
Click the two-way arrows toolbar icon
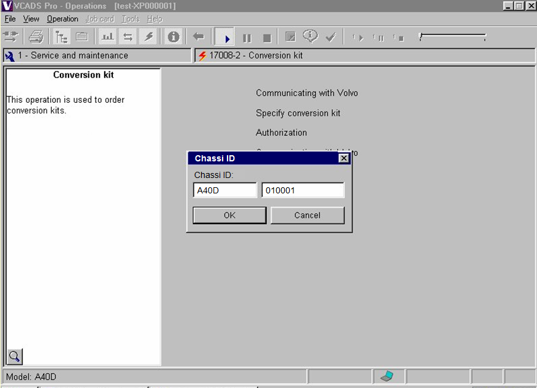(x=128, y=36)
